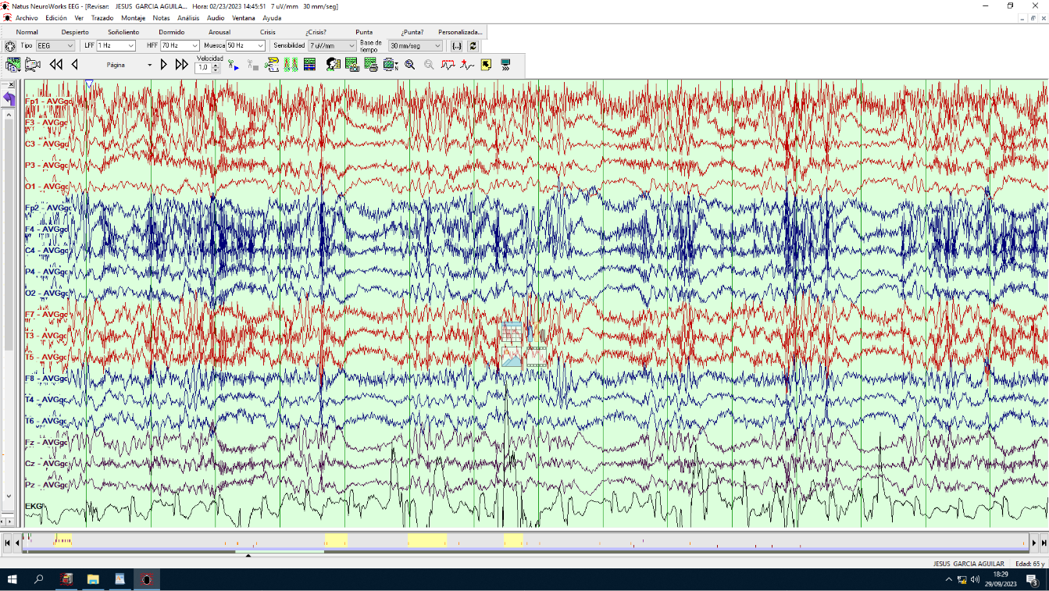Image resolution: width=1049 pixels, height=591 pixels.
Task: Open patient information icon with person
Action: tap(333, 65)
